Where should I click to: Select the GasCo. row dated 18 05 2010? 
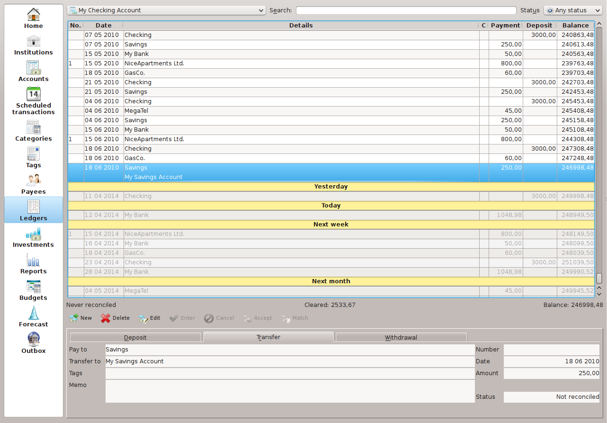point(331,73)
